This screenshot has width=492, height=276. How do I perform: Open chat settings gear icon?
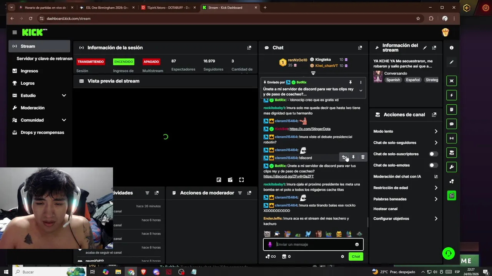click(x=342, y=256)
